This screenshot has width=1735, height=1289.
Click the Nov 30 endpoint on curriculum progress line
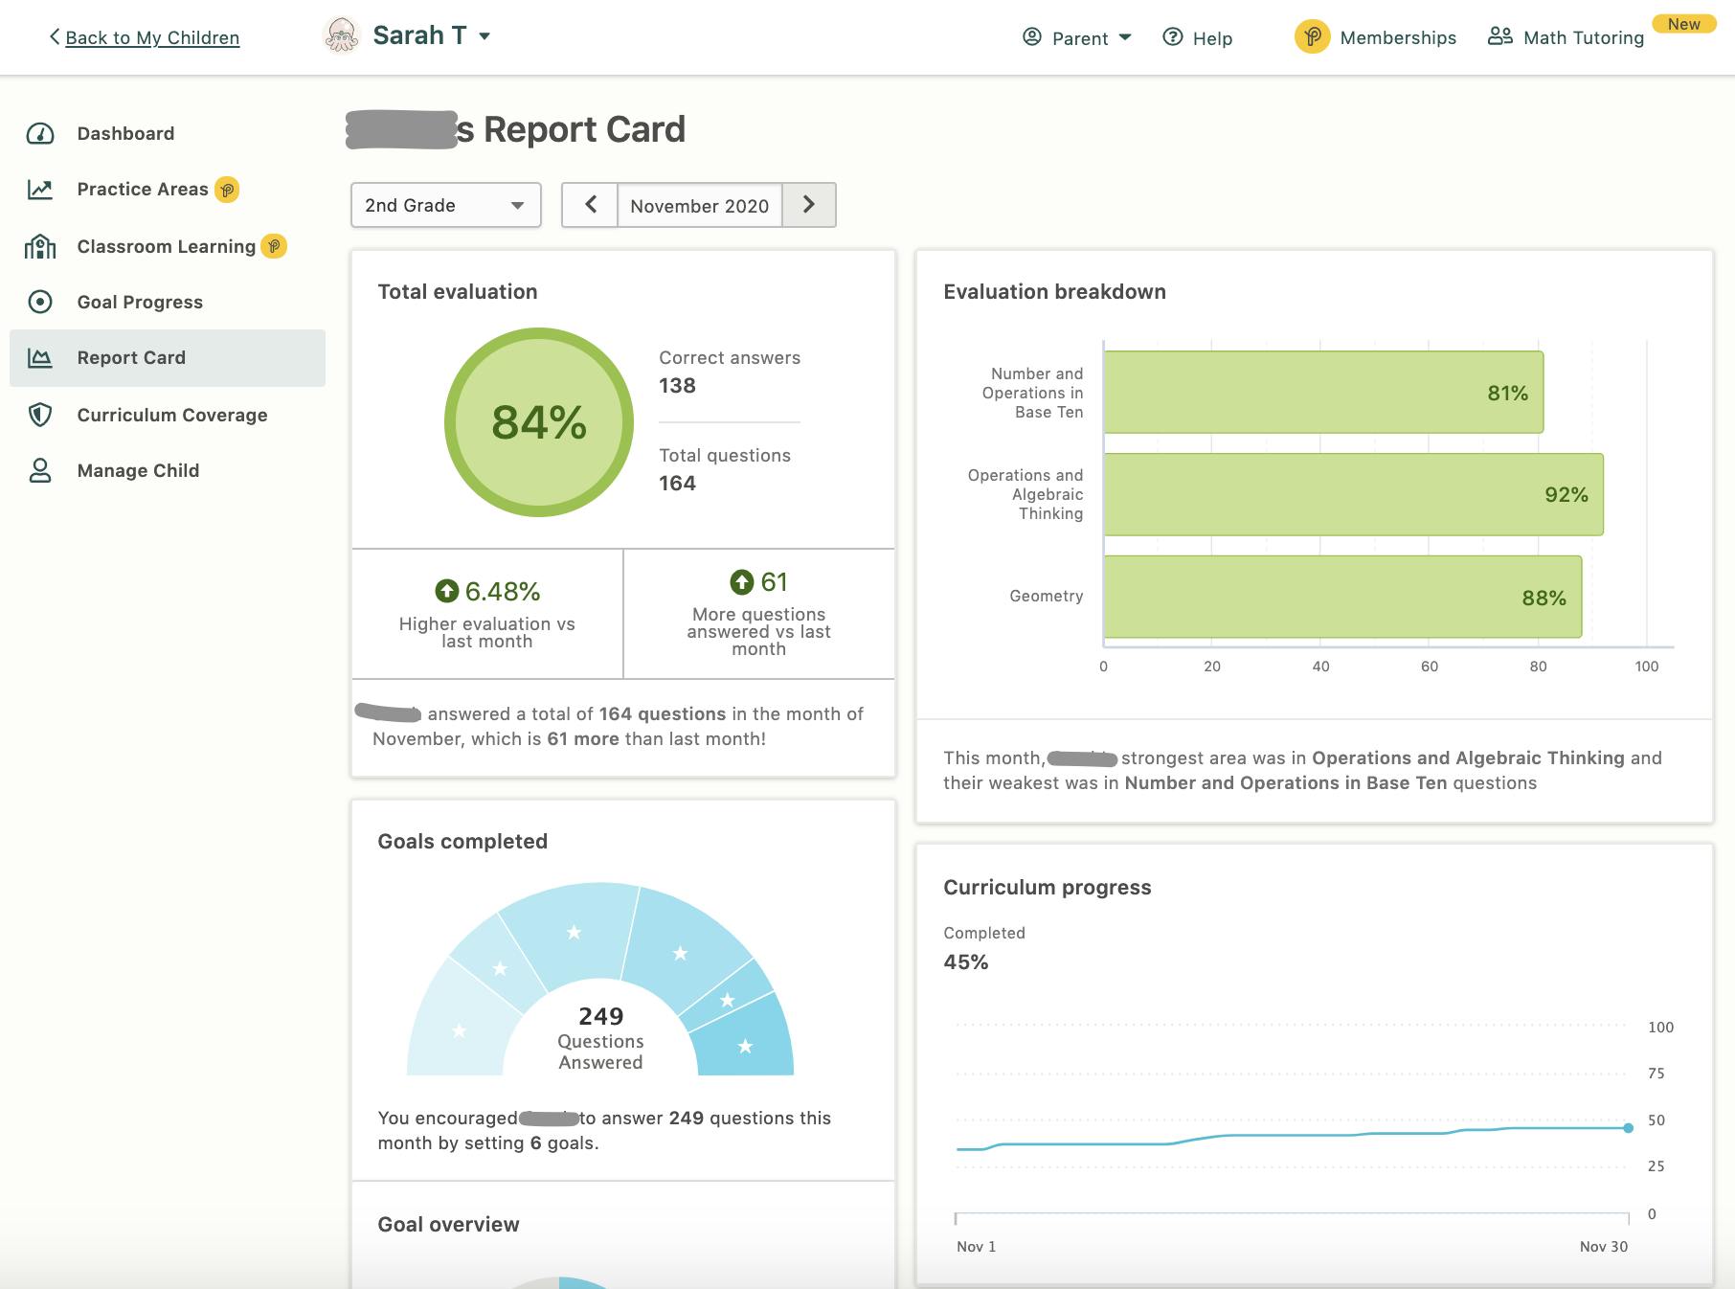tap(1628, 1128)
